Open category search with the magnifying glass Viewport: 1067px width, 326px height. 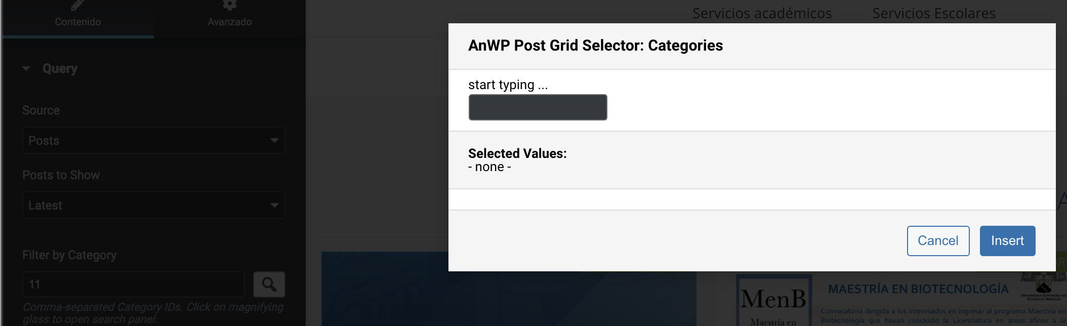click(x=269, y=284)
